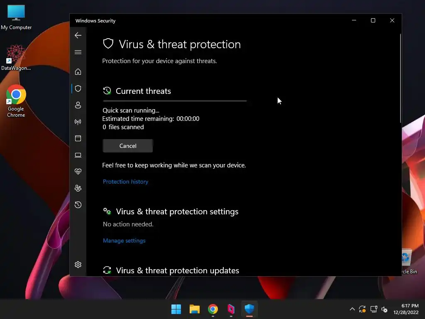This screenshot has height=319, width=425.
Task: Select My Computer desktop icon
Action: coord(16,17)
